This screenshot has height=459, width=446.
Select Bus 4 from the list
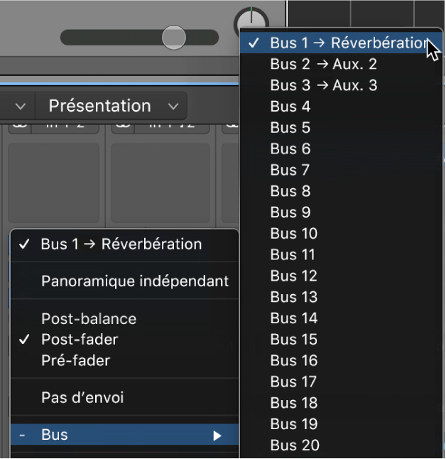[290, 107]
